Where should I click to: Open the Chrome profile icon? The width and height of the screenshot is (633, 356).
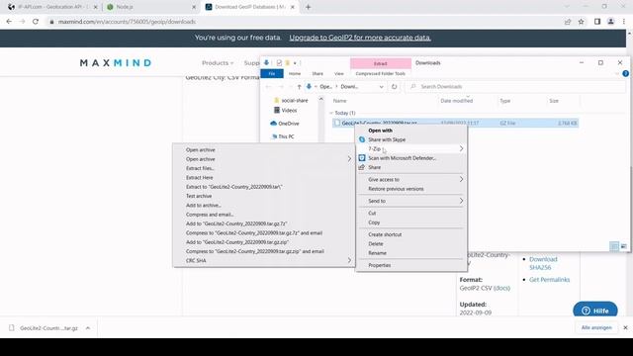tap(611, 22)
